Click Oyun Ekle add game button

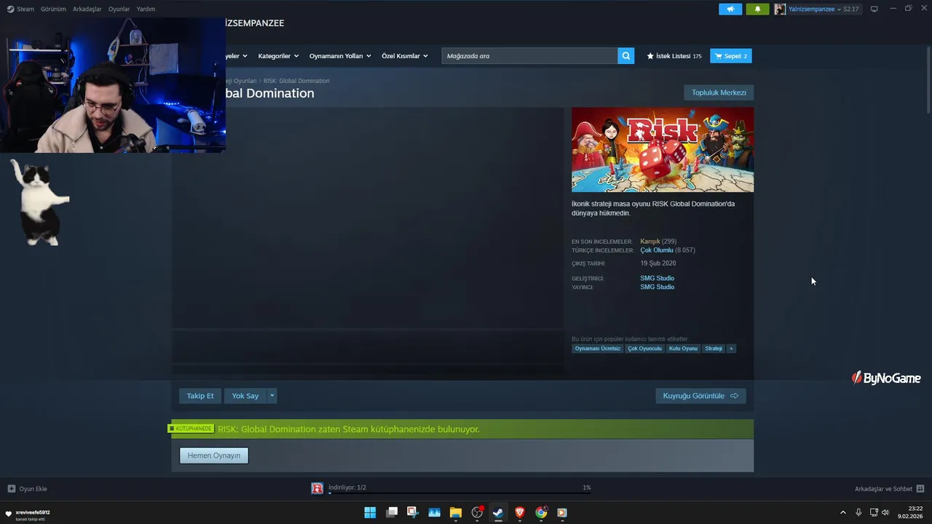click(x=28, y=488)
